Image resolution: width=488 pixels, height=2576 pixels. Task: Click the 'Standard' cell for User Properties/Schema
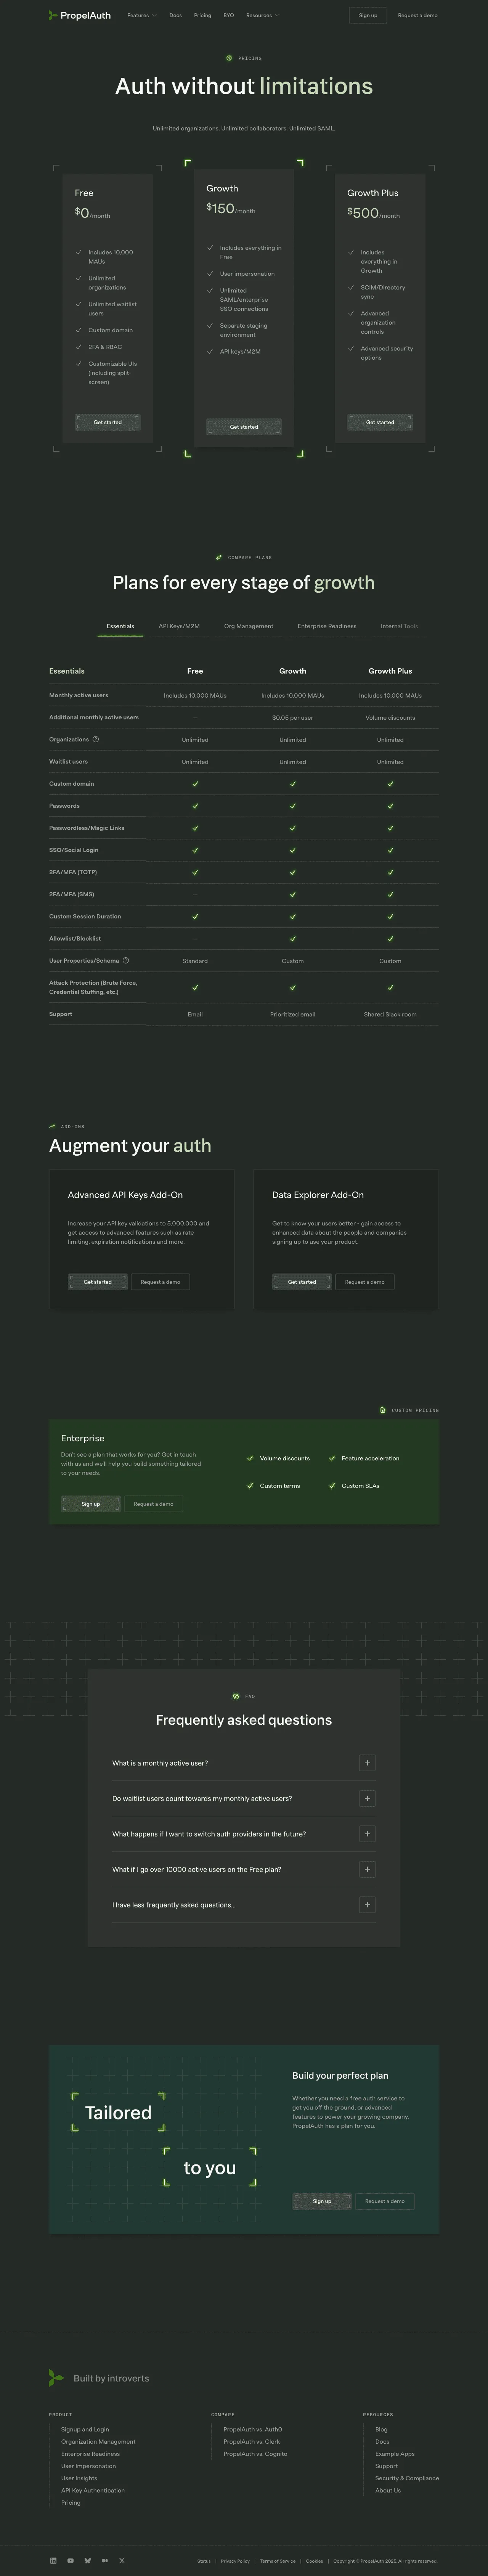coord(195,961)
